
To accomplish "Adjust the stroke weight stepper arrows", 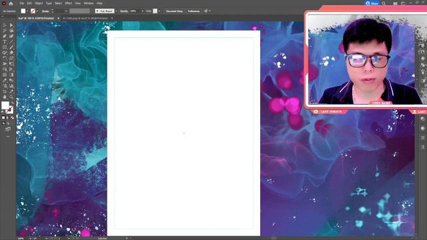I will point(52,11).
